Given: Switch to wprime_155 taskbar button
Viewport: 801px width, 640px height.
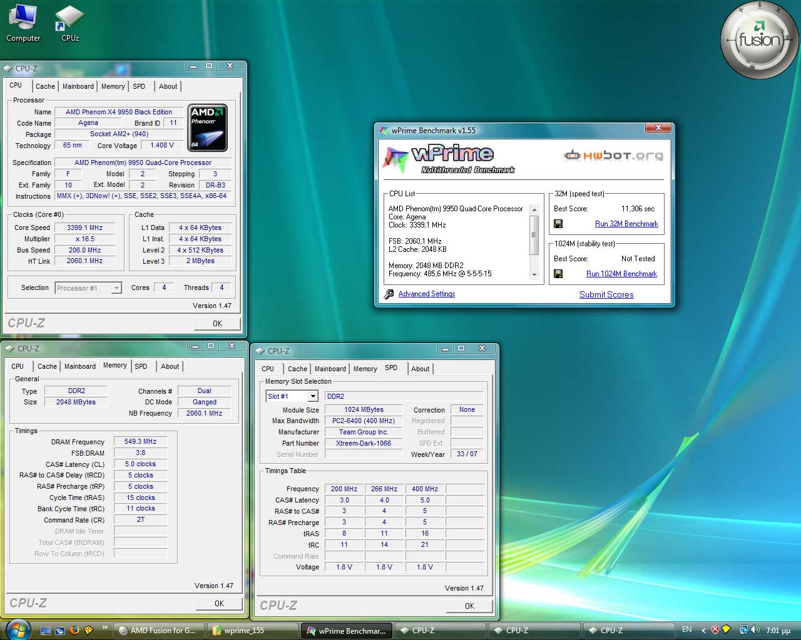Looking at the screenshot, I should tap(253, 631).
